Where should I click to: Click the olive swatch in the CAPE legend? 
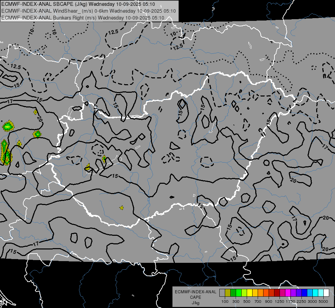(228, 293)
